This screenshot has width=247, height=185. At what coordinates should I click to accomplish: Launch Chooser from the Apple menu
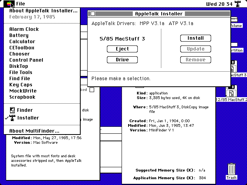coord(19,54)
